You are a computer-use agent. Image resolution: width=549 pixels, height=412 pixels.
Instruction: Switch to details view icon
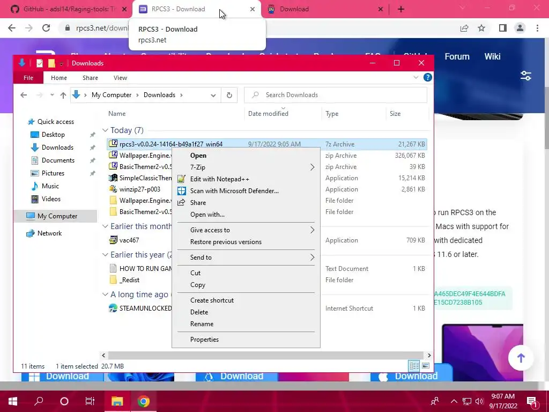[414, 366]
